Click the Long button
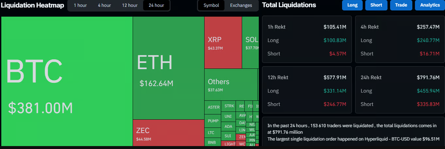 point(352,5)
